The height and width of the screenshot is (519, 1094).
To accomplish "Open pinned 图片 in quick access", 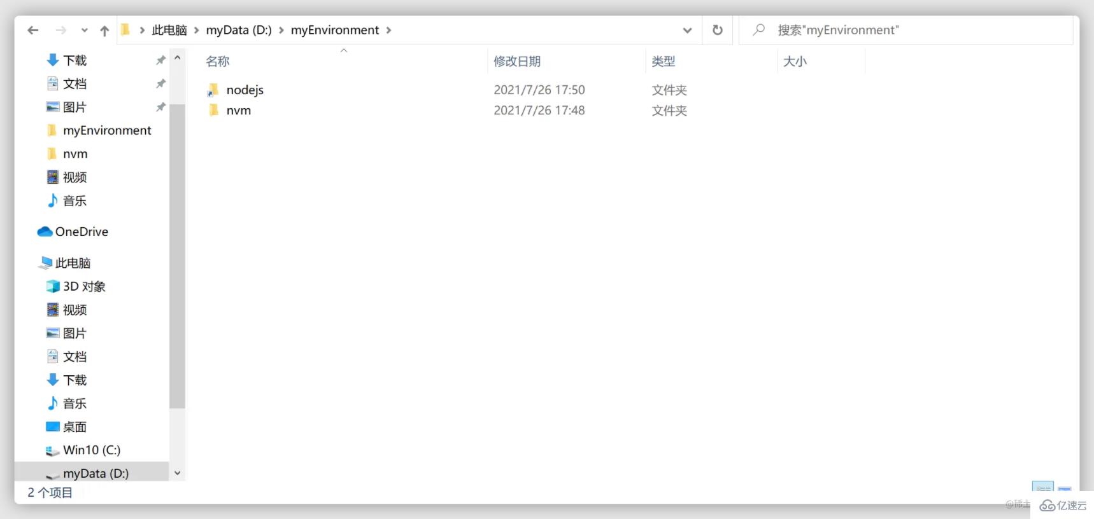I will [75, 107].
